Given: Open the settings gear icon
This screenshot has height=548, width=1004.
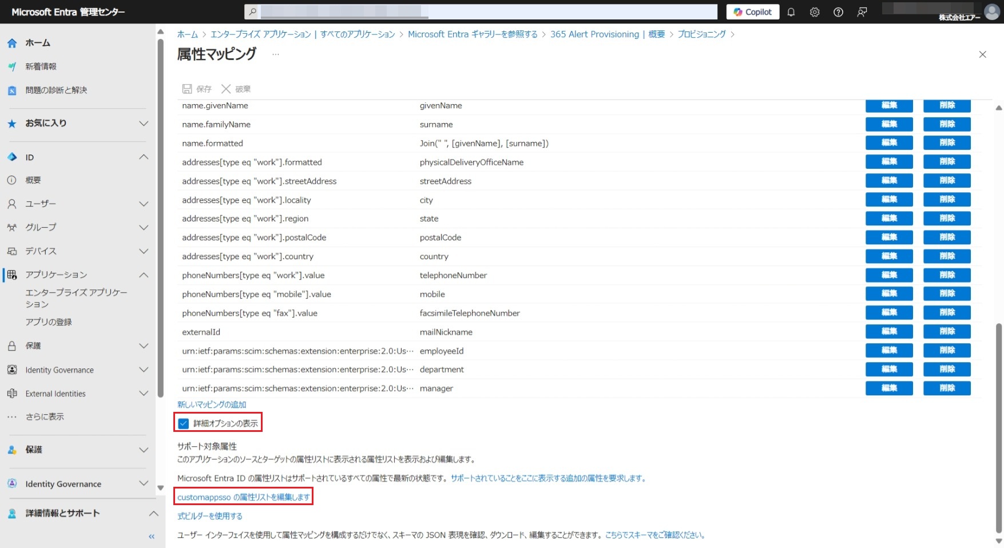Looking at the screenshot, I should pos(815,12).
